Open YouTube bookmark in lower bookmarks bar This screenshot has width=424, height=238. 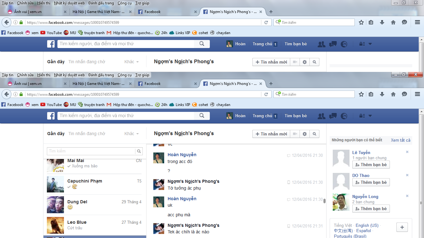tap(51, 105)
